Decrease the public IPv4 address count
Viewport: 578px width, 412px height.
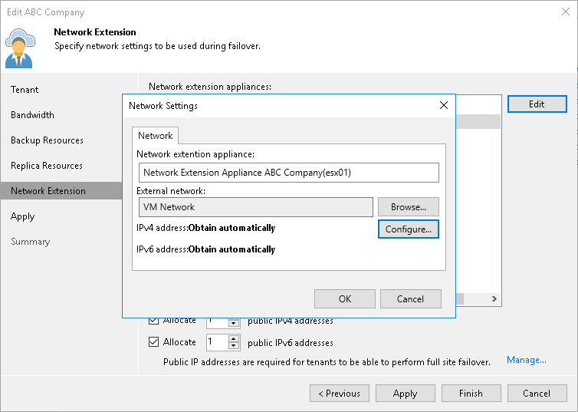pos(234,324)
